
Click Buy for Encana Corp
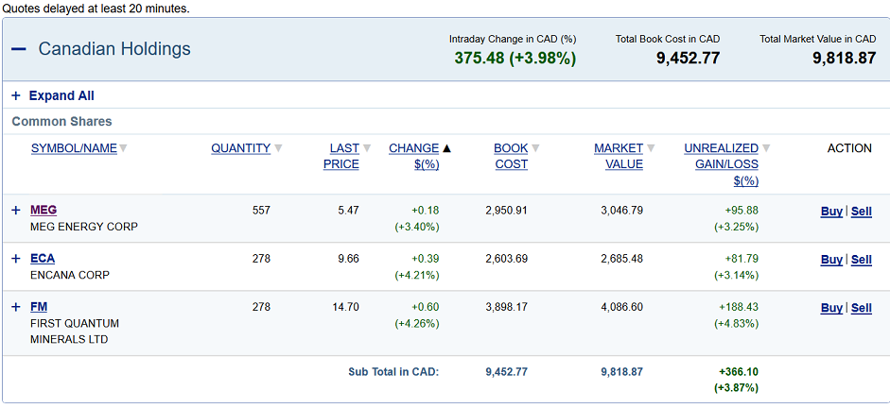[x=831, y=260]
